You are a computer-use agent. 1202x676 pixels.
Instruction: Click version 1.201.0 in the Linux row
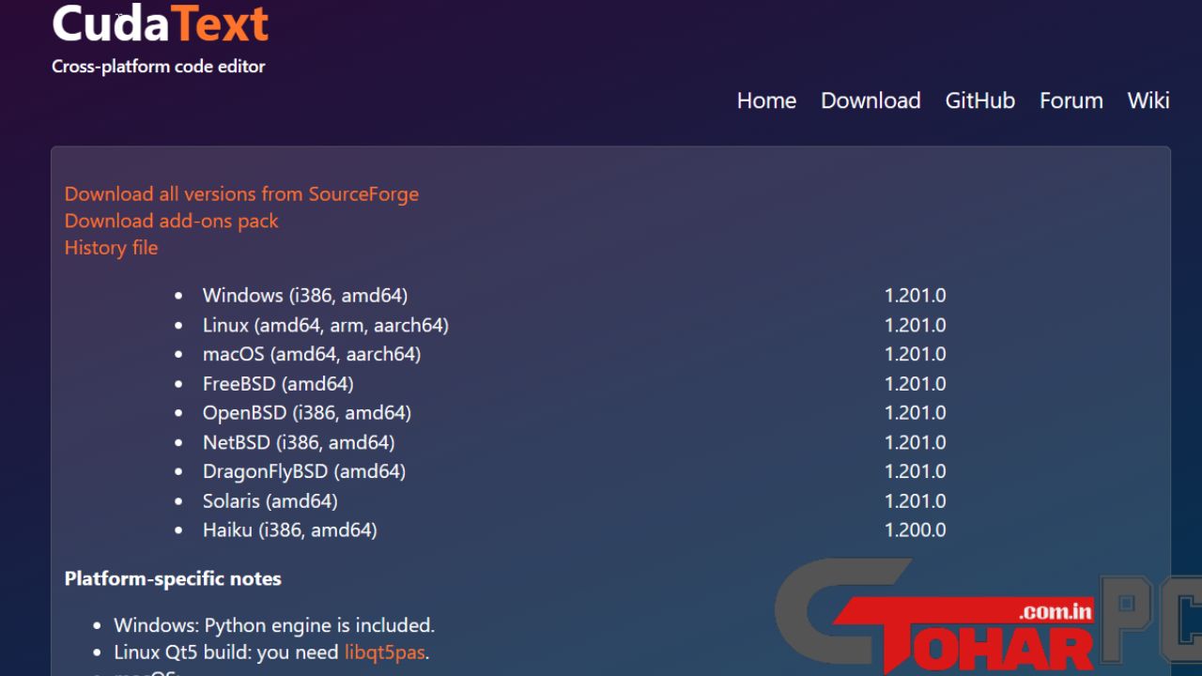[x=915, y=326]
